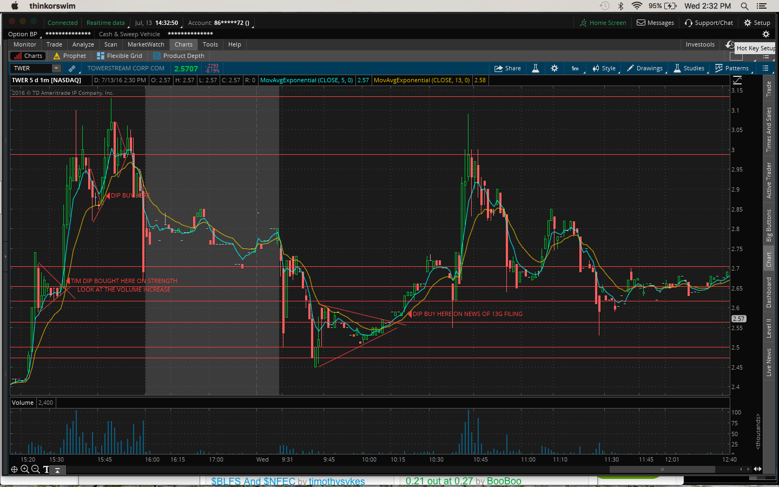Select the Chart sidebar tab
779x487 pixels.
(x=769, y=259)
